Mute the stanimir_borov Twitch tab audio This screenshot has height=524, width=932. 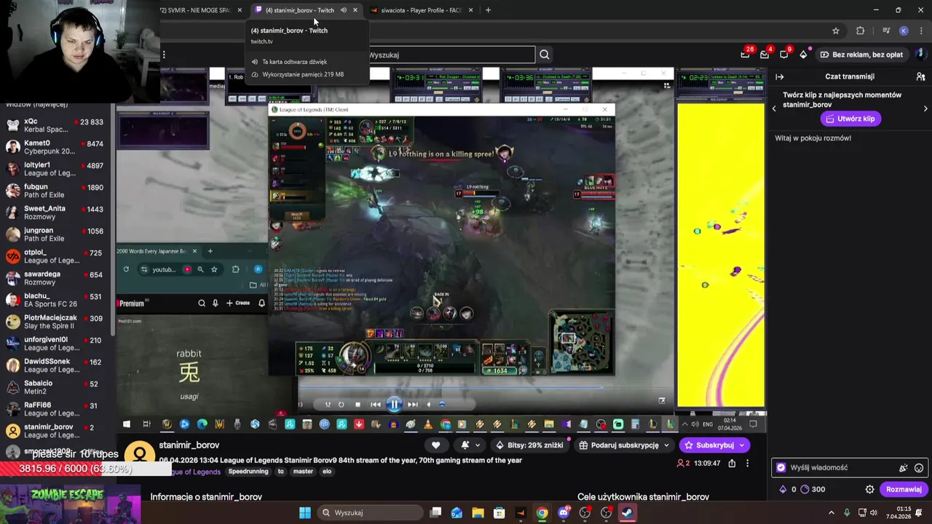(x=344, y=10)
